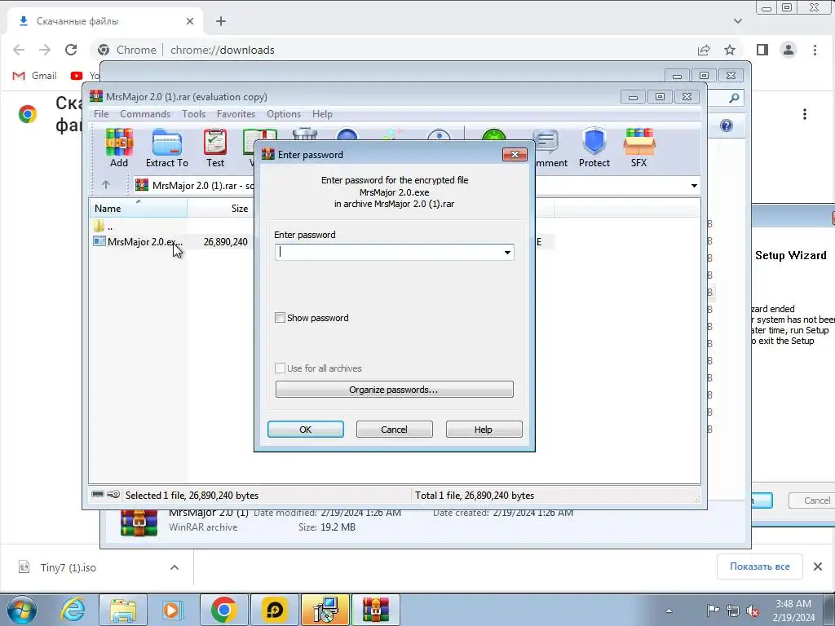Click the Chrome address bar URL
The image size is (835, 626).
pyautogui.click(x=223, y=50)
